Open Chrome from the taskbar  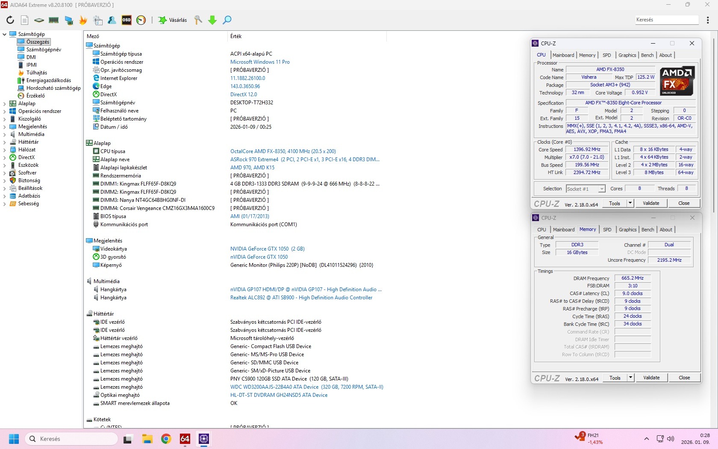point(166,439)
